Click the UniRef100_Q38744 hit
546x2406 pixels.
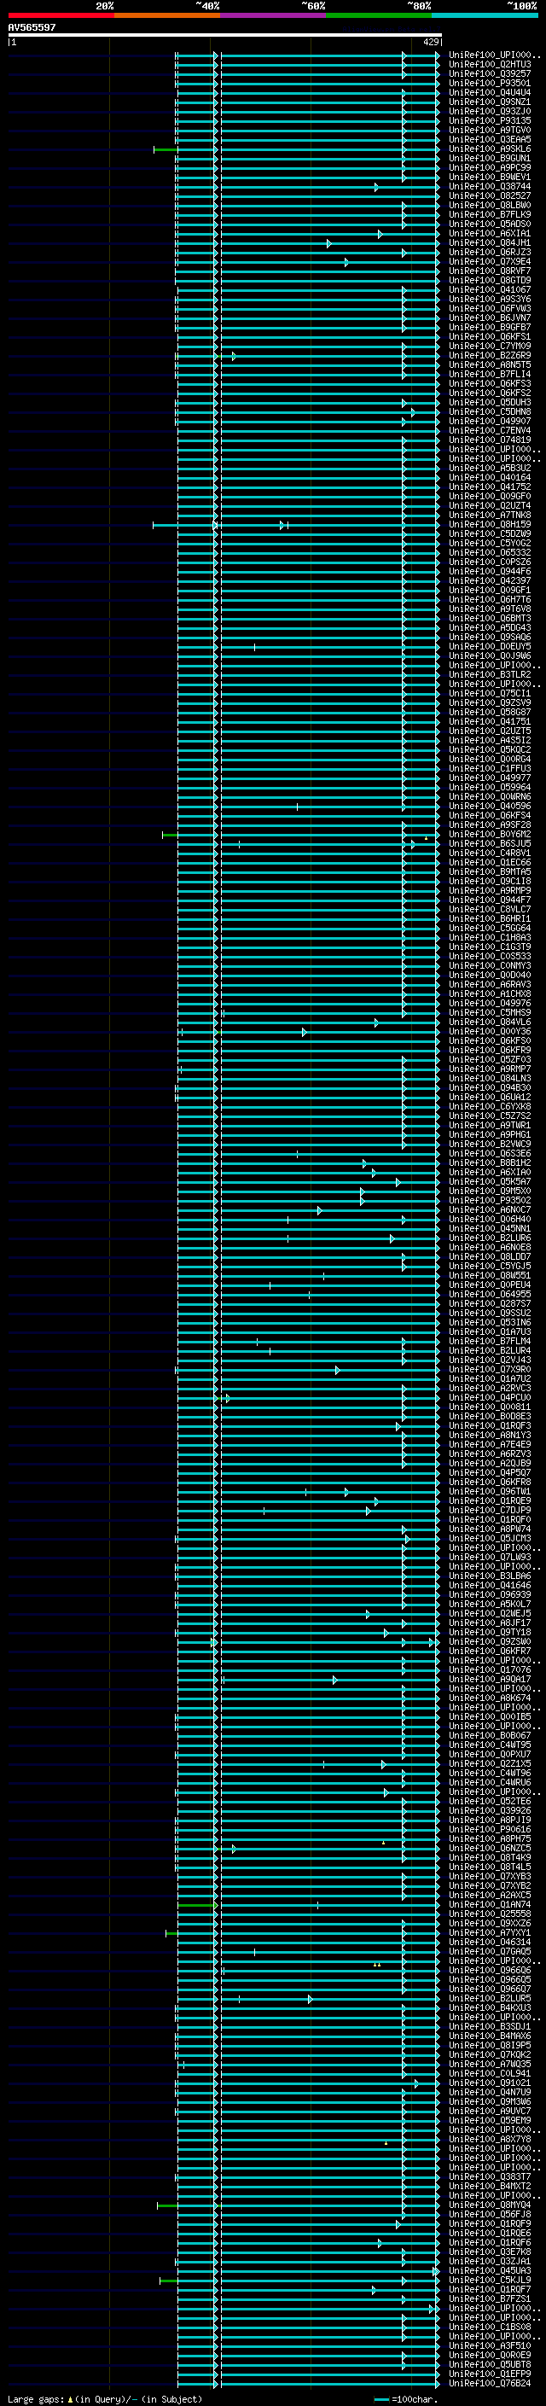490,187
